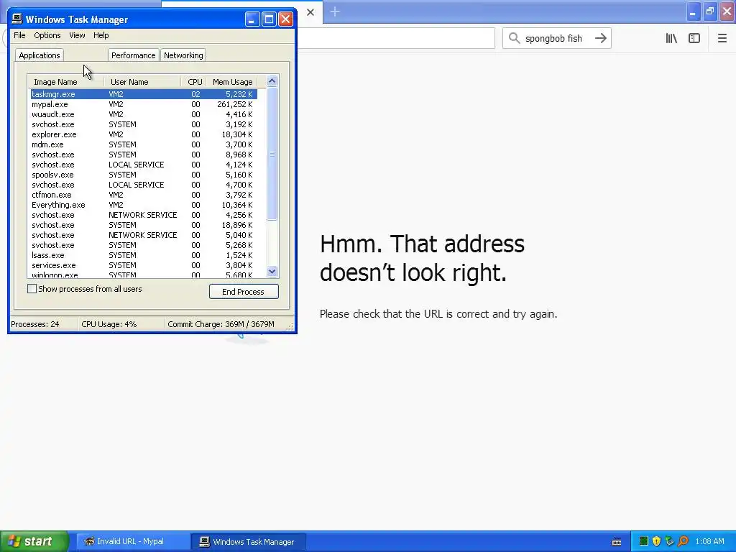Click the process list scrollbar thumb
Viewport: 736px width, 552px height.
(x=272, y=154)
